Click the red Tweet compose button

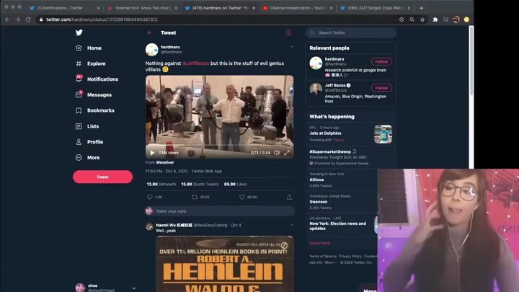(102, 177)
